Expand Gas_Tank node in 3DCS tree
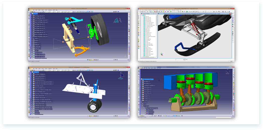263x130 pixels. point(143,46)
